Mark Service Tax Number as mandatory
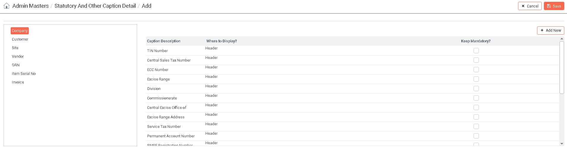The image size is (567, 148). tap(476, 126)
